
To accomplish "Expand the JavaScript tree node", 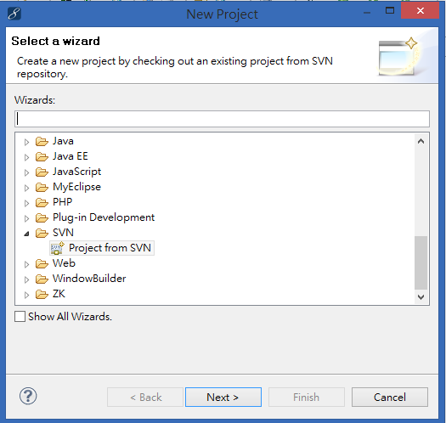I will 26,172.
